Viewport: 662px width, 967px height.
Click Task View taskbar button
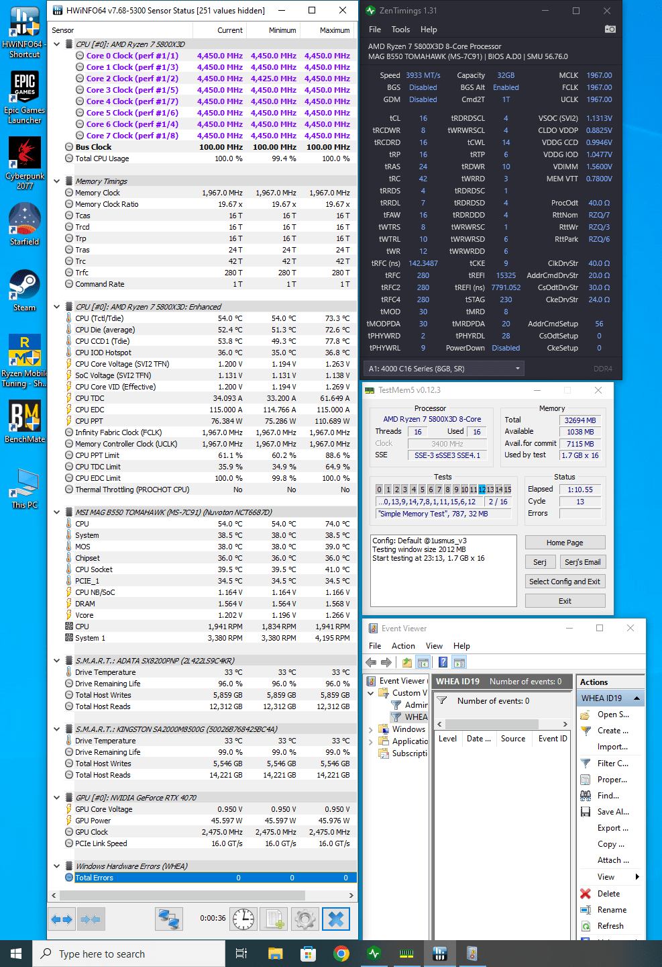(241, 954)
